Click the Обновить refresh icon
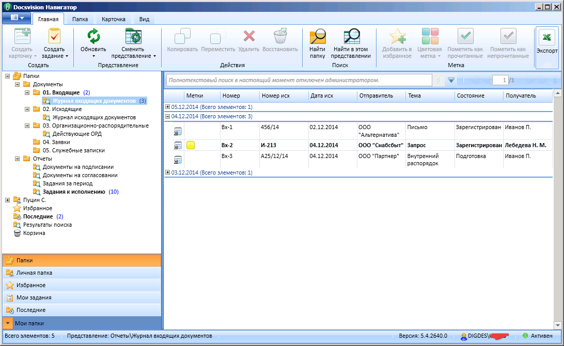Viewport: 564px width, 346px height. click(93, 36)
